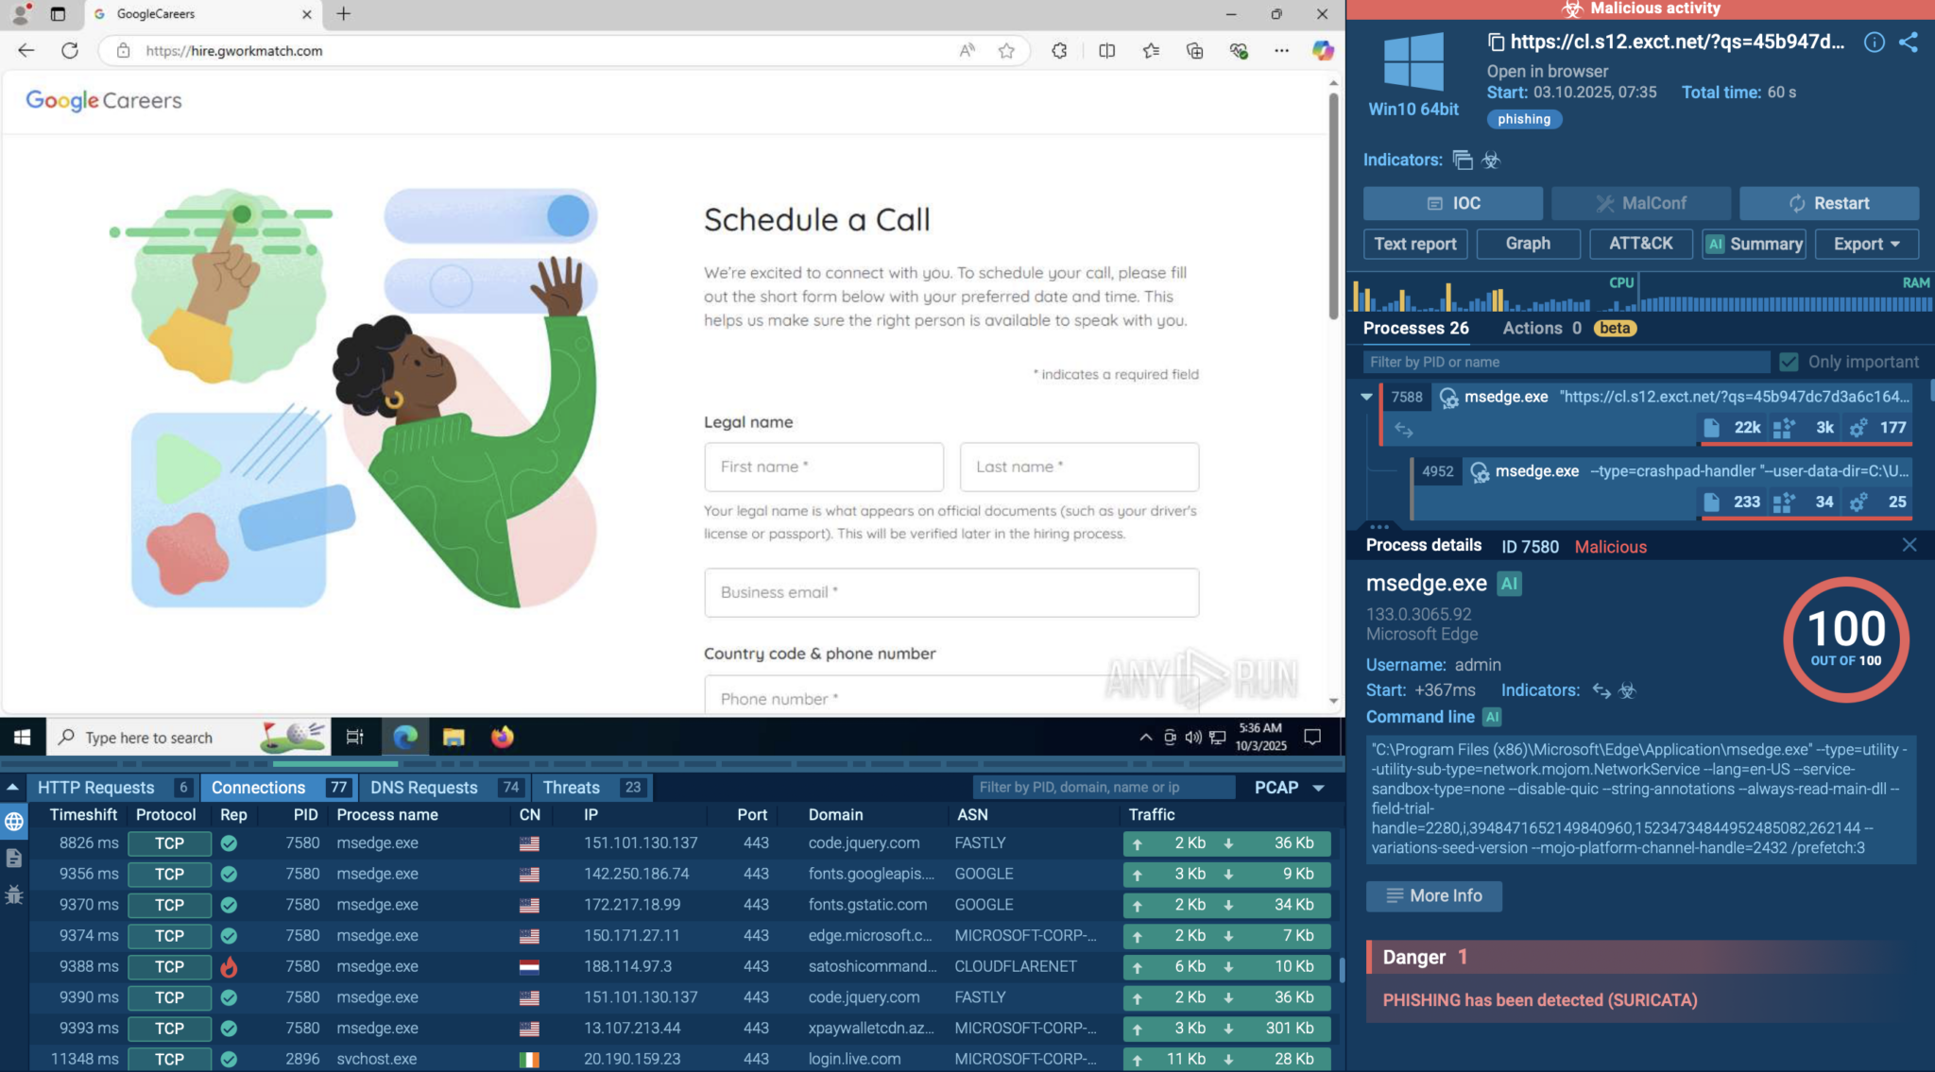Image resolution: width=1935 pixels, height=1072 pixels.
Task: Click the files report icon in left sidebar
Action: pos(14,859)
